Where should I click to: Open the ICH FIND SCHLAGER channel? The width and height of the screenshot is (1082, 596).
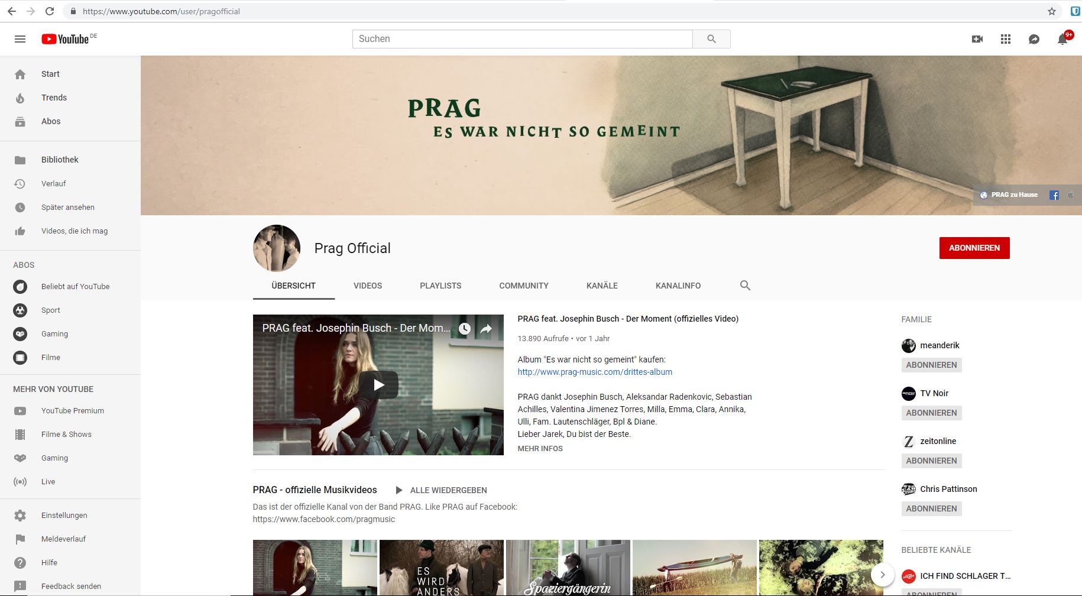point(965,576)
